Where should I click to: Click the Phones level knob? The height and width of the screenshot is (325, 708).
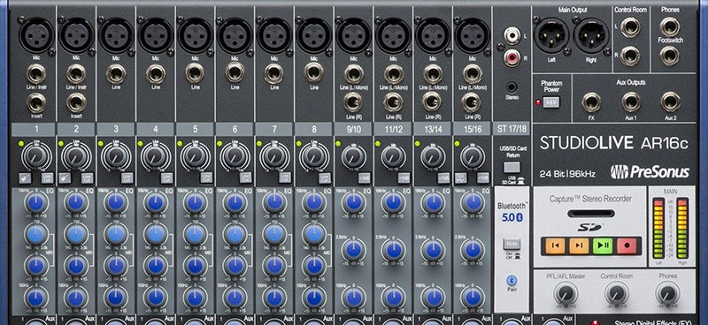(x=667, y=293)
